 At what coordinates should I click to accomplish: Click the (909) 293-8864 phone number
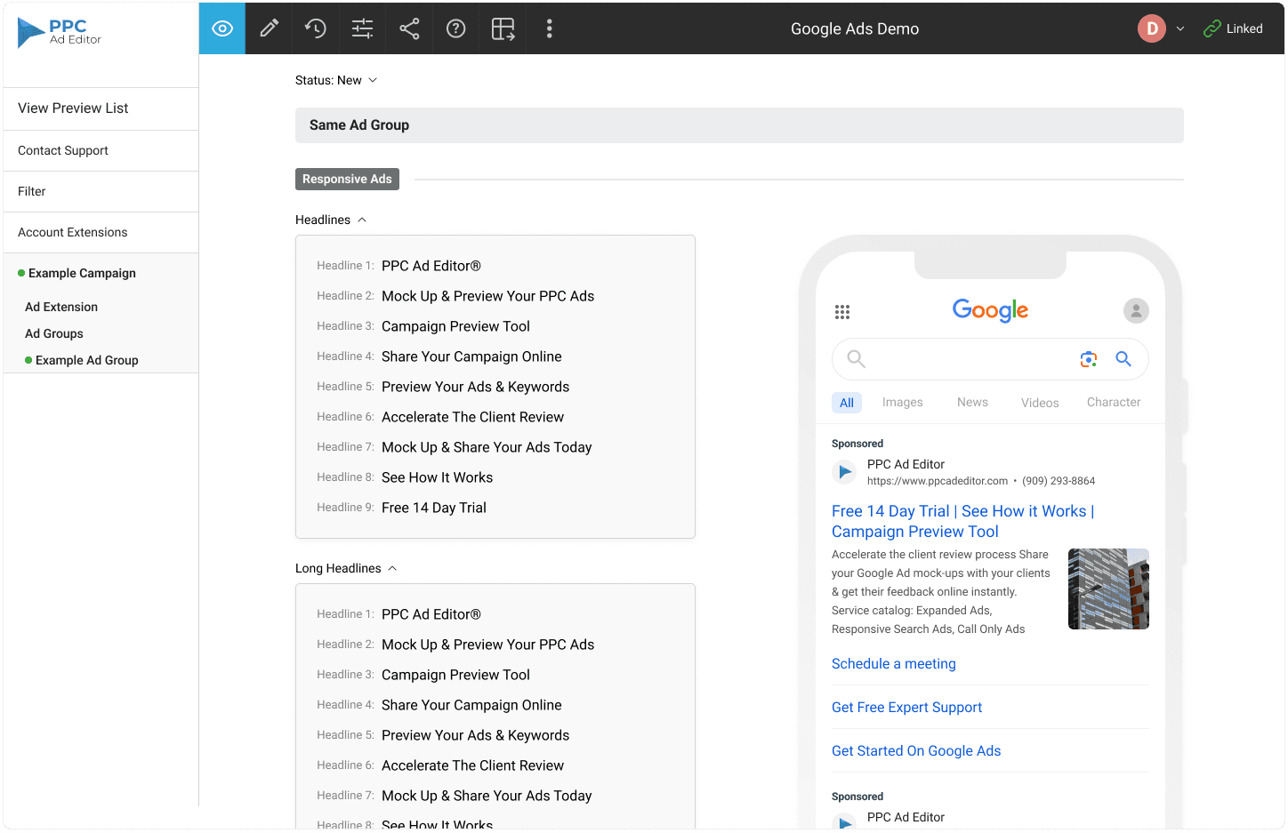[x=1059, y=481]
